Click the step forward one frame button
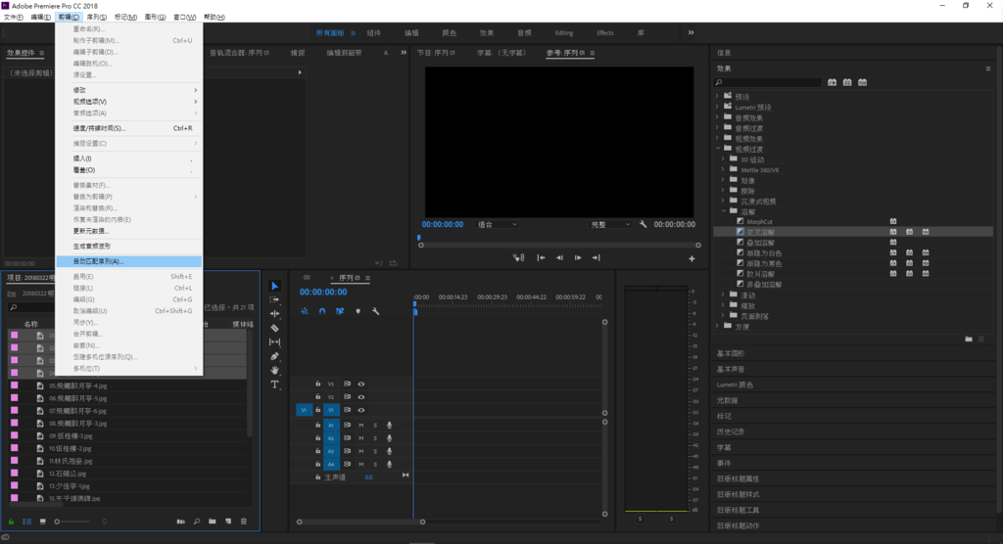1003x544 pixels. click(x=578, y=257)
